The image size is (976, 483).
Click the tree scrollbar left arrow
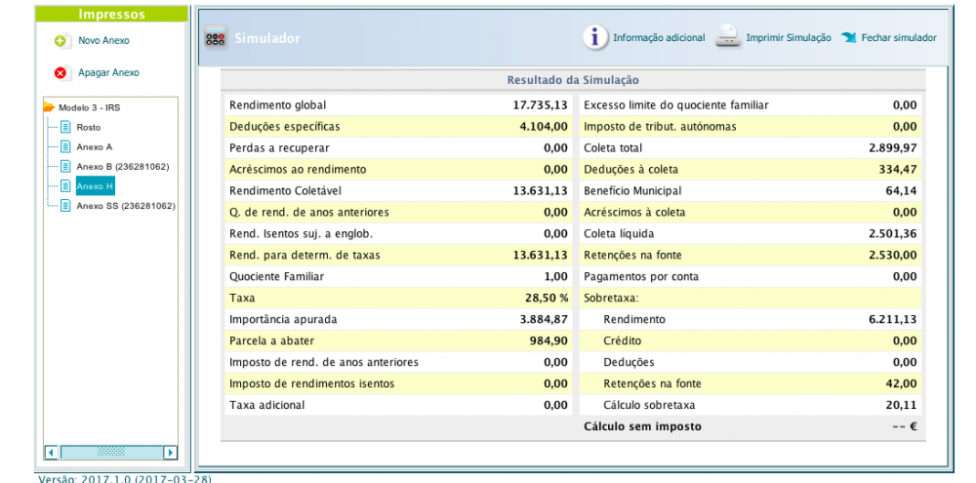[51, 452]
